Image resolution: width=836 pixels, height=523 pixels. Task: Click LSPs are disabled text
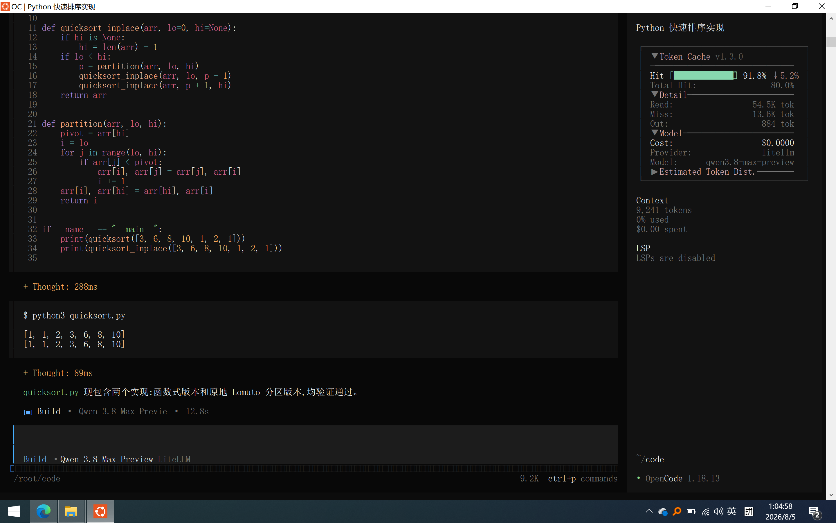(676, 258)
